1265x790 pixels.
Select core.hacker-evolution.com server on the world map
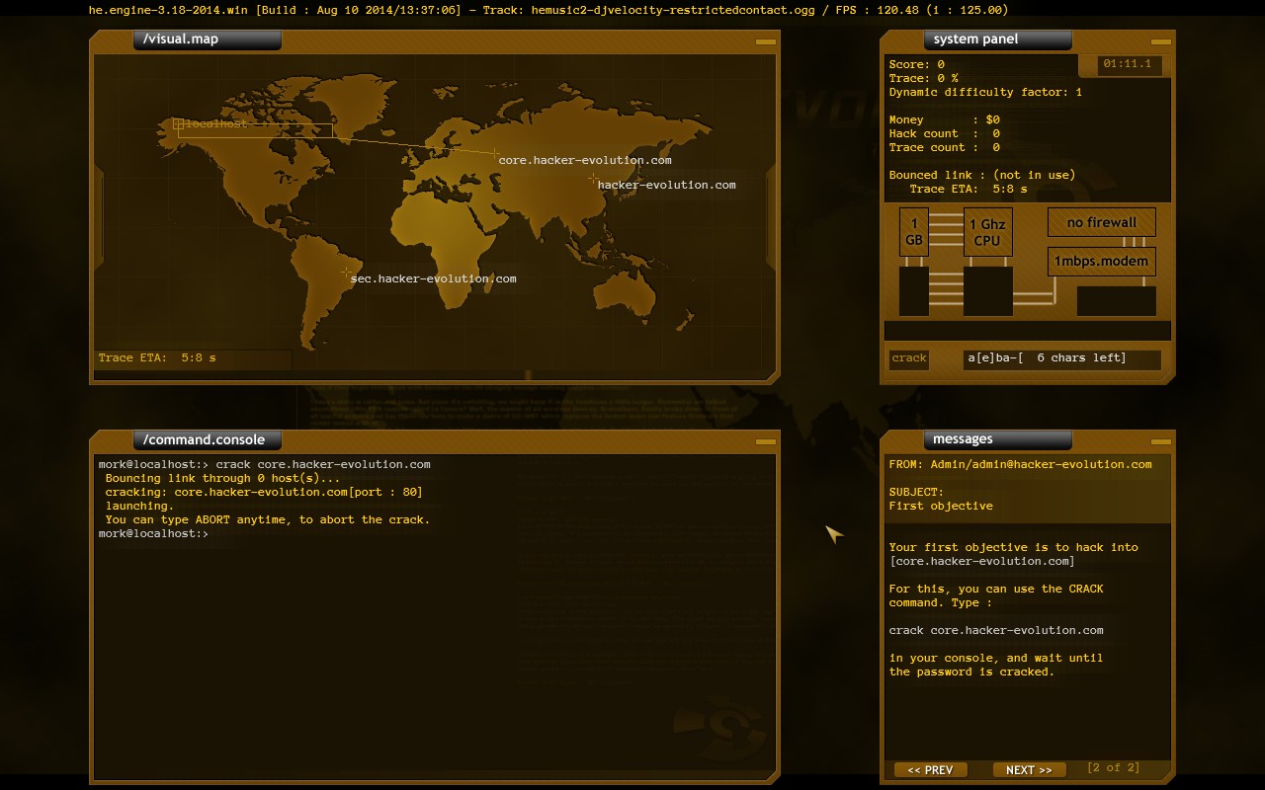click(584, 160)
